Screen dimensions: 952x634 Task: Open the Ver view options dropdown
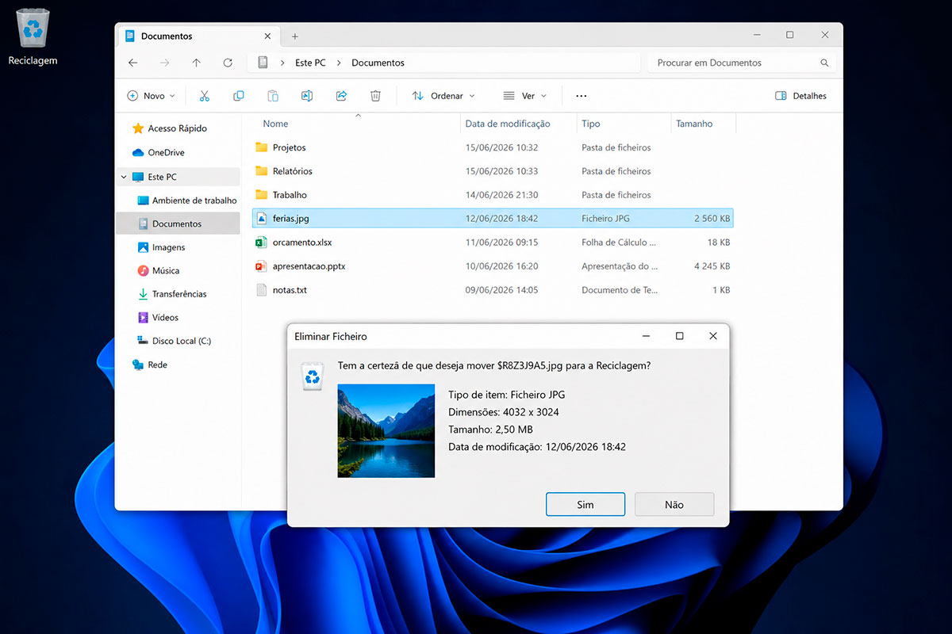524,96
